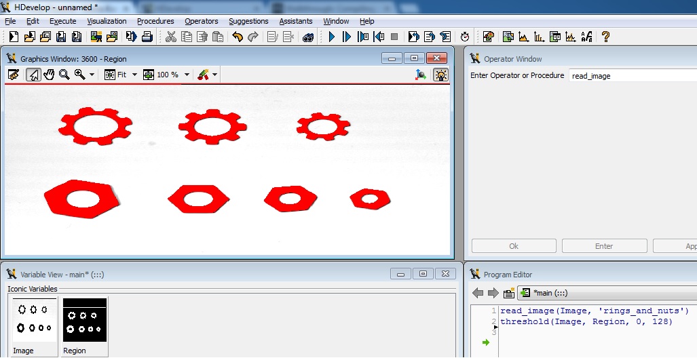The image size is (697, 358).
Task: Click the Clear Graphics Window icon
Action: pyautogui.click(x=14, y=75)
